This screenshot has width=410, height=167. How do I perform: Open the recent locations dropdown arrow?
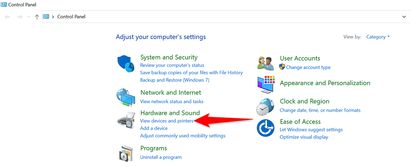click(28, 17)
